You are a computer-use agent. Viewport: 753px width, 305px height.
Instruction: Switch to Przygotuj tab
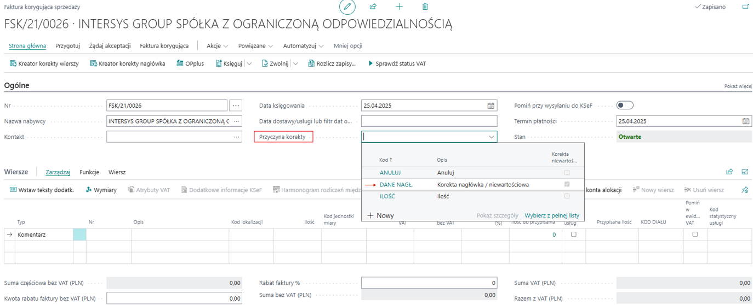68,46
